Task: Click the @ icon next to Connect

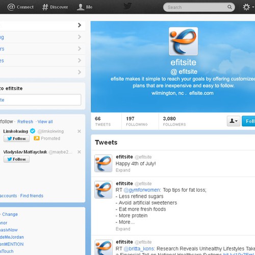Action: click(11, 7)
